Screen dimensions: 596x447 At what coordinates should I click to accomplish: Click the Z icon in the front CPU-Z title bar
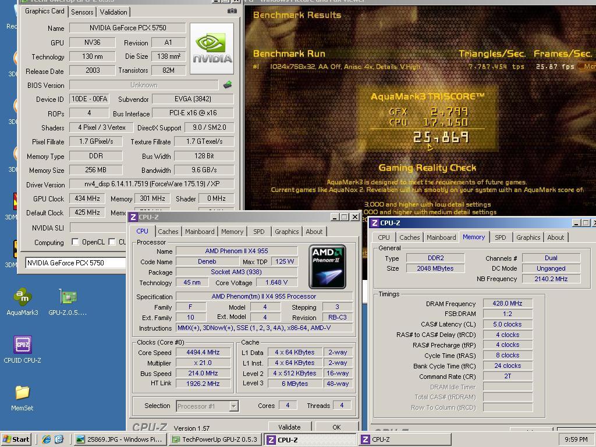133,217
